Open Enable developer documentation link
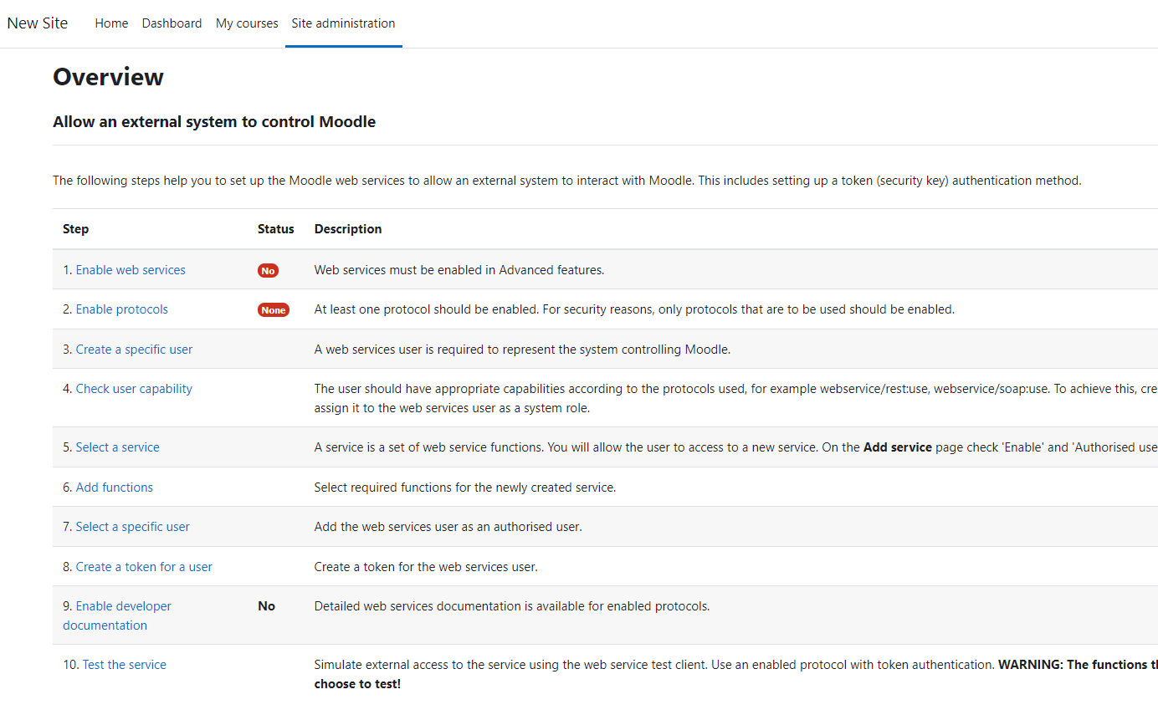 click(x=117, y=615)
